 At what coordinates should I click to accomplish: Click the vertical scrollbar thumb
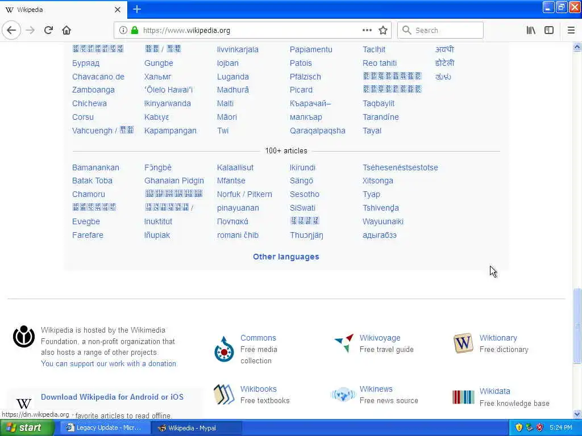(577, 326)
